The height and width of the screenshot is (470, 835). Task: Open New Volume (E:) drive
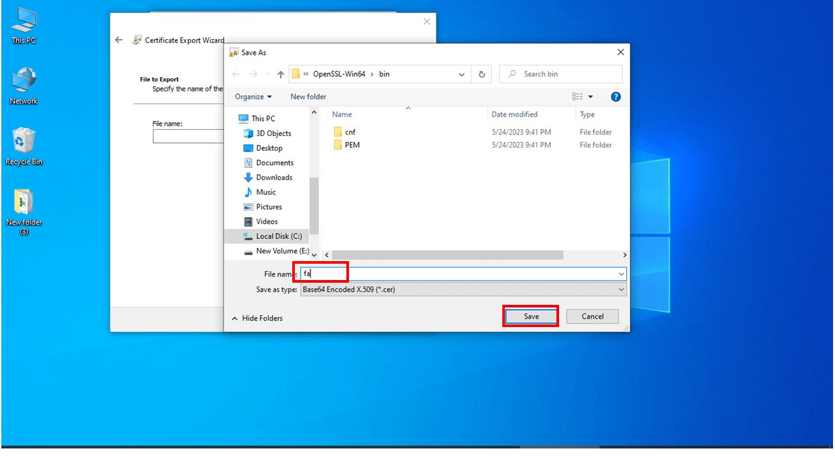pos(282,251)
